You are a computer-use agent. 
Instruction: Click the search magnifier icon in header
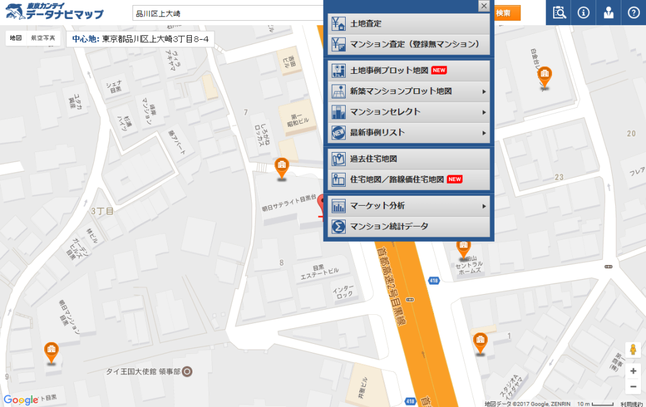pos(558,13)
